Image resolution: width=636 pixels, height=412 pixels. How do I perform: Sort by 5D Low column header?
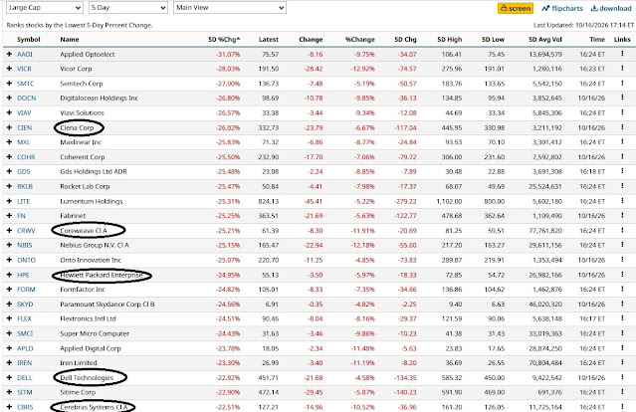[x=493, y=40]
